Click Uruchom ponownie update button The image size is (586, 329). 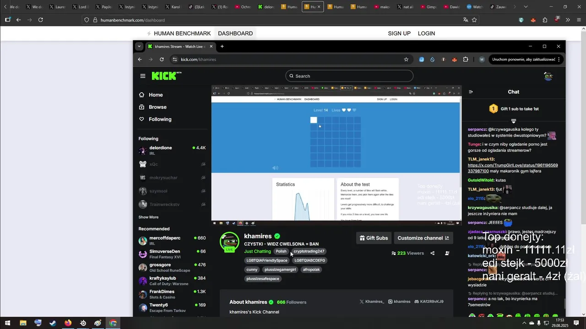[526, 59]
